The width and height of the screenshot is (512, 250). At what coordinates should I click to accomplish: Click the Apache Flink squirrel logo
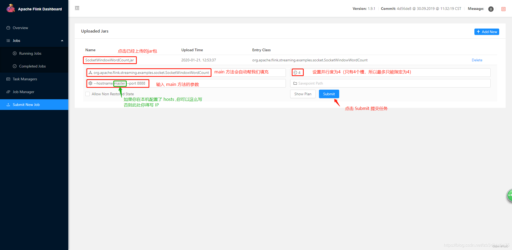[x=11, y=8]
